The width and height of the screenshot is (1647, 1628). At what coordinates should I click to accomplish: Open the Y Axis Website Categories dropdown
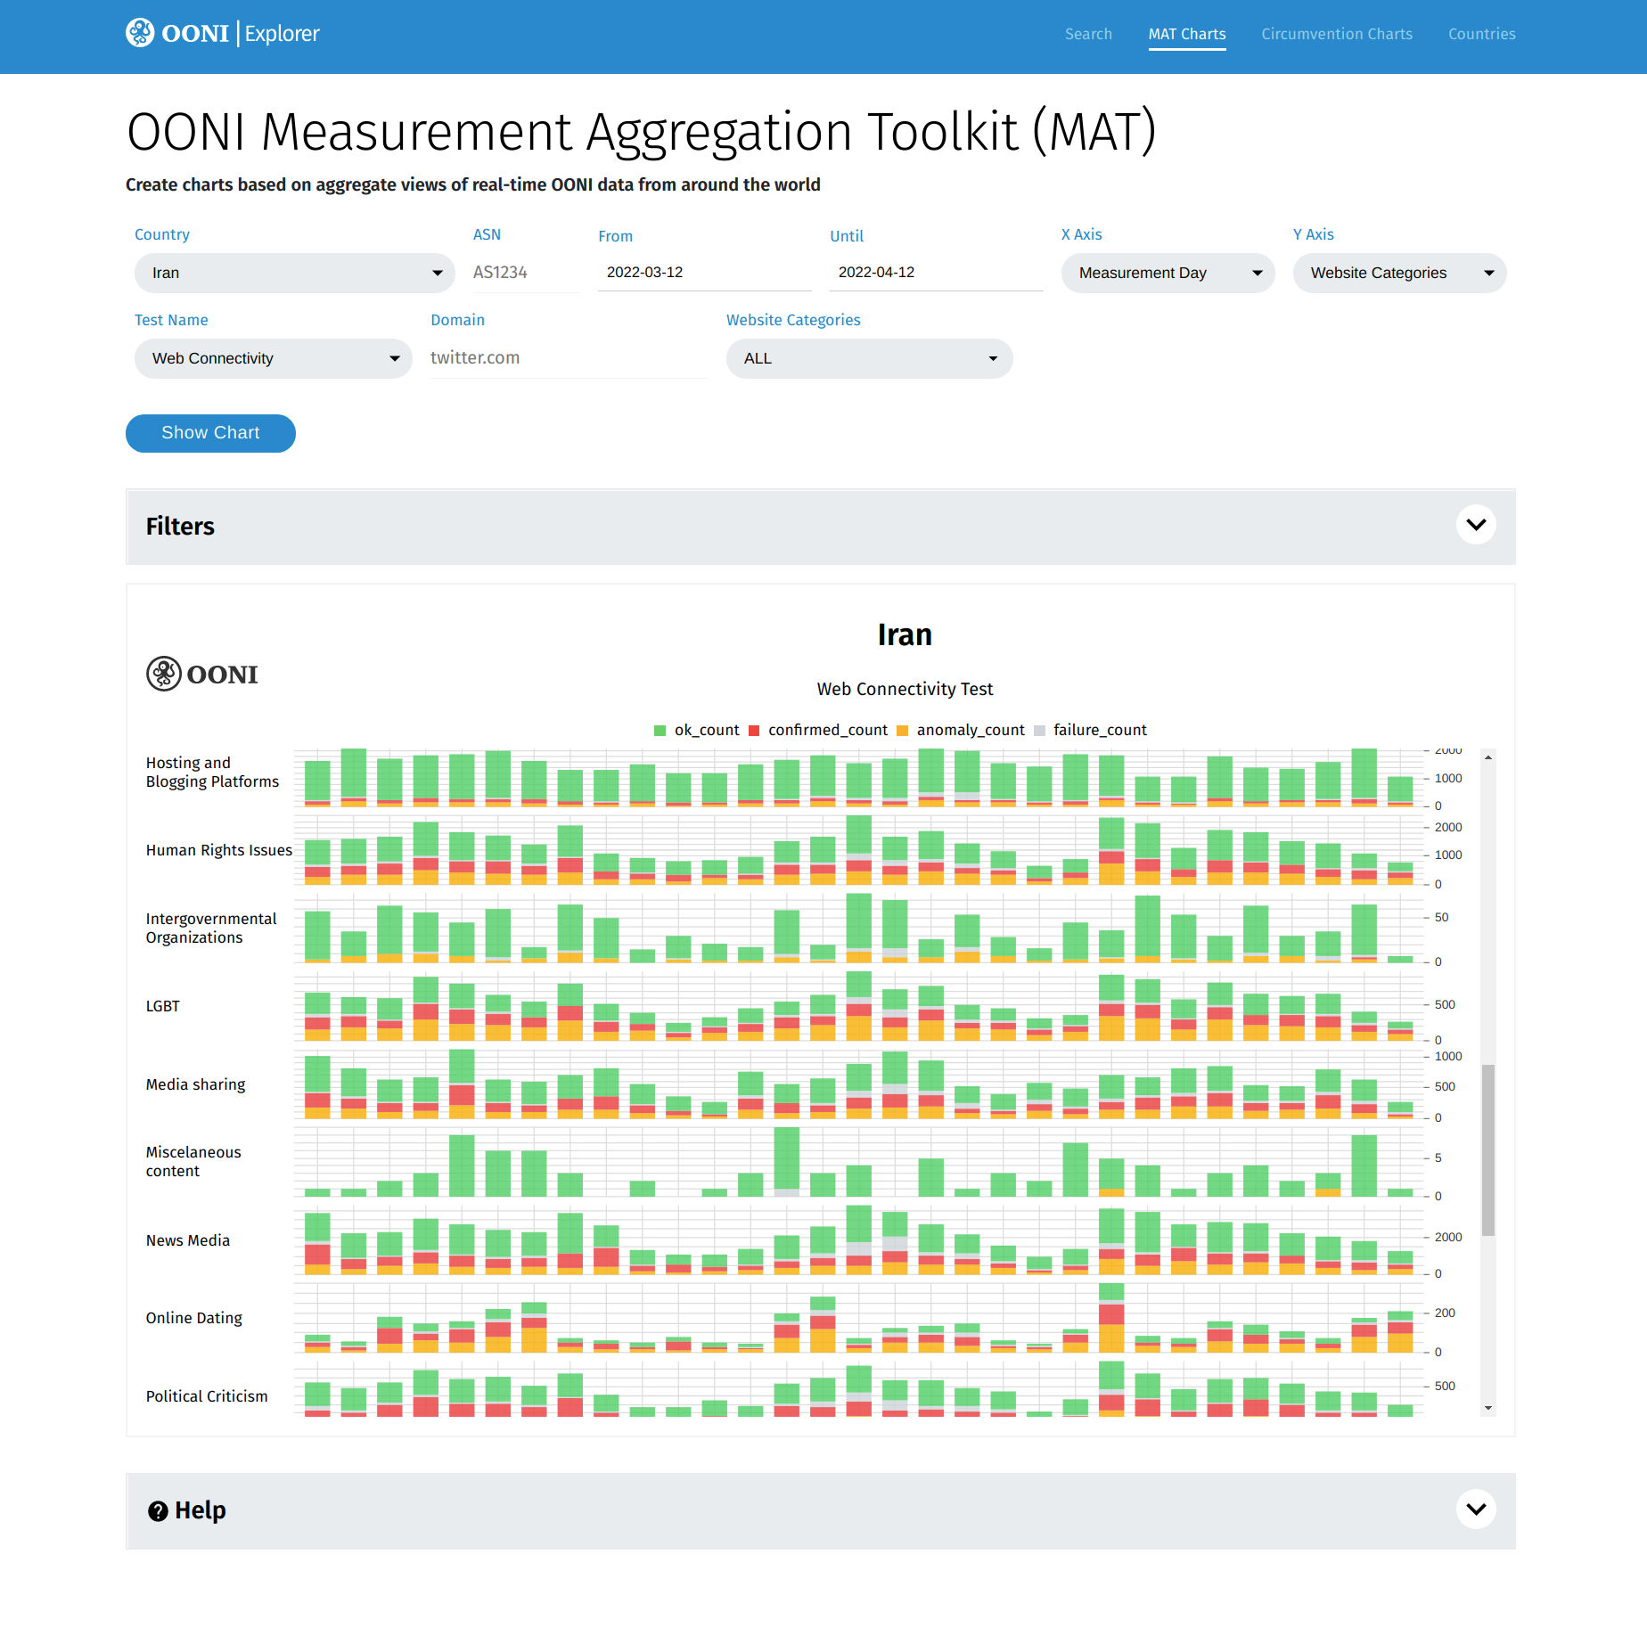(x=1399, y=273)
